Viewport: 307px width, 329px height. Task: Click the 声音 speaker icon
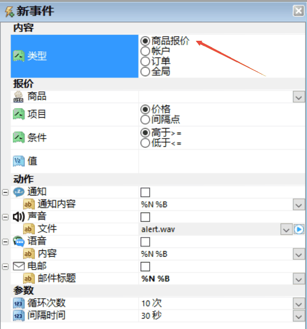click(x=19, y=217)
